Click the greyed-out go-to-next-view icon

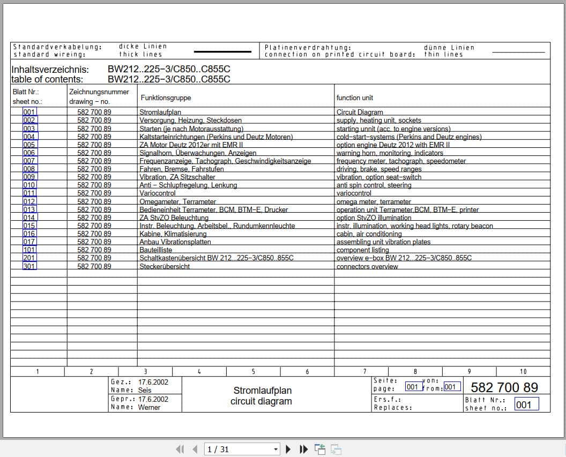336,449
